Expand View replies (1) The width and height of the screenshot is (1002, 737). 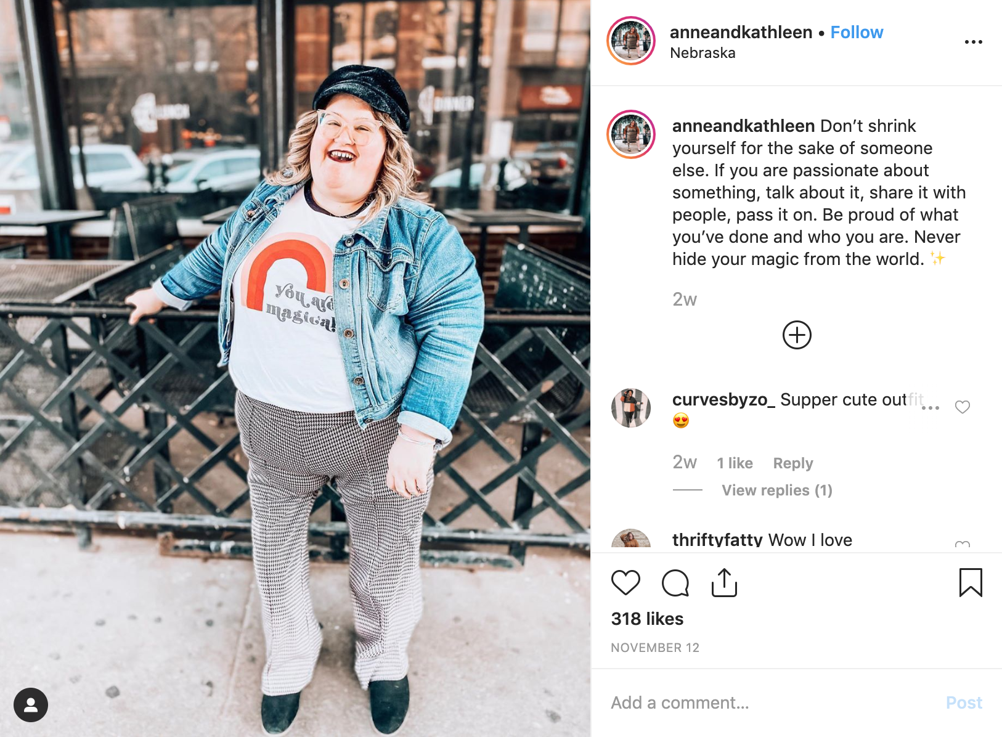tap(777, 490)
